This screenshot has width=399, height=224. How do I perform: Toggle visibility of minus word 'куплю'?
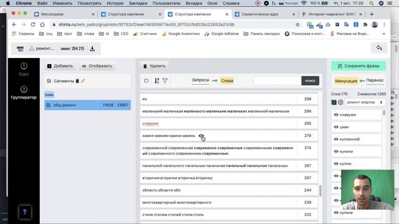click(x=336, y=164)
